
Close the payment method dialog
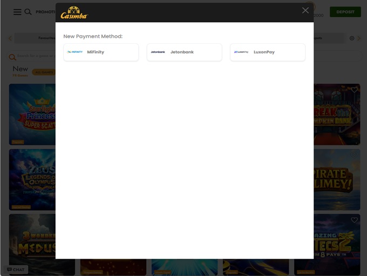(305, 10)
